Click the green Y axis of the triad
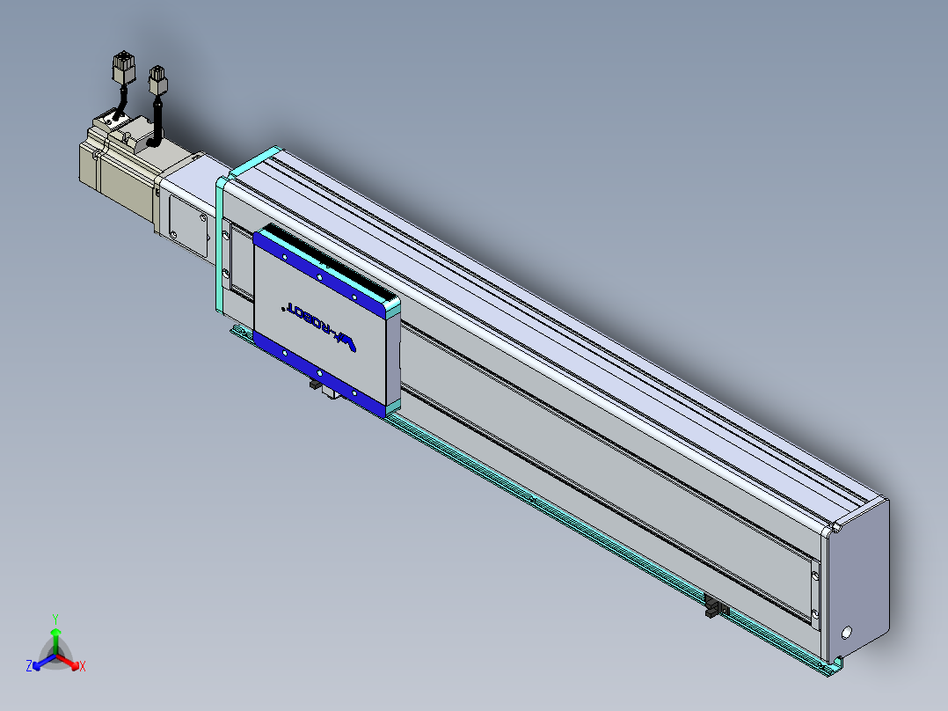 pos(55,641)
